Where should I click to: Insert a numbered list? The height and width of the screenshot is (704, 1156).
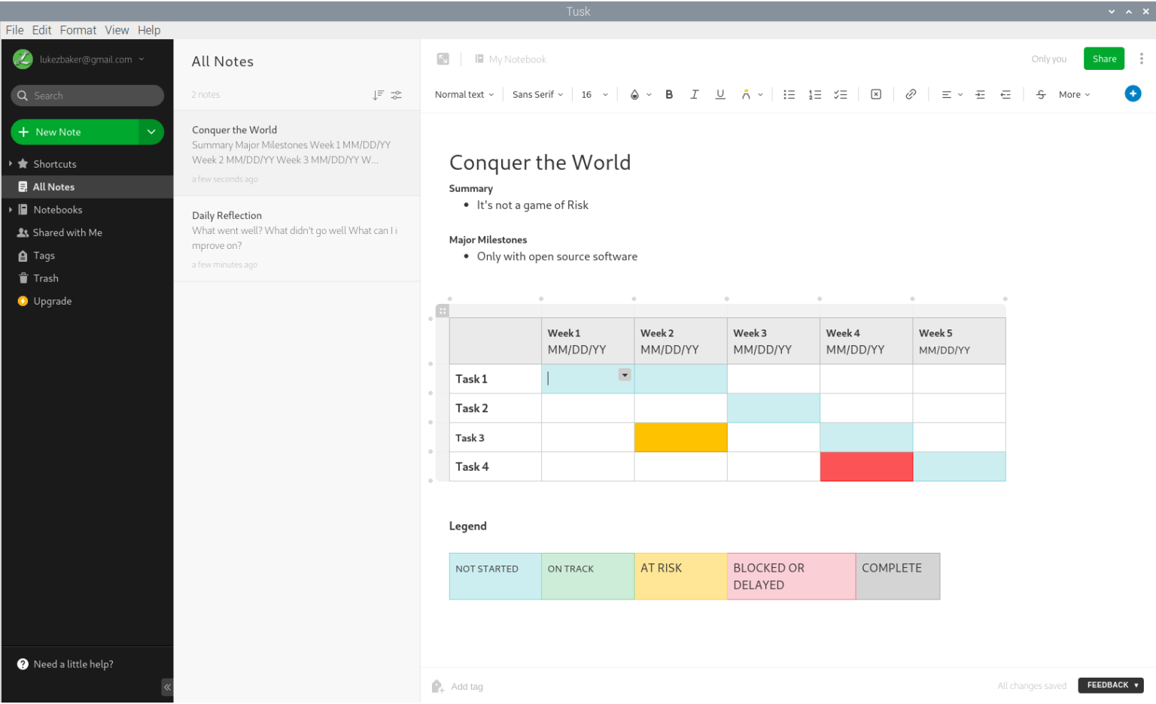[814, 95]
